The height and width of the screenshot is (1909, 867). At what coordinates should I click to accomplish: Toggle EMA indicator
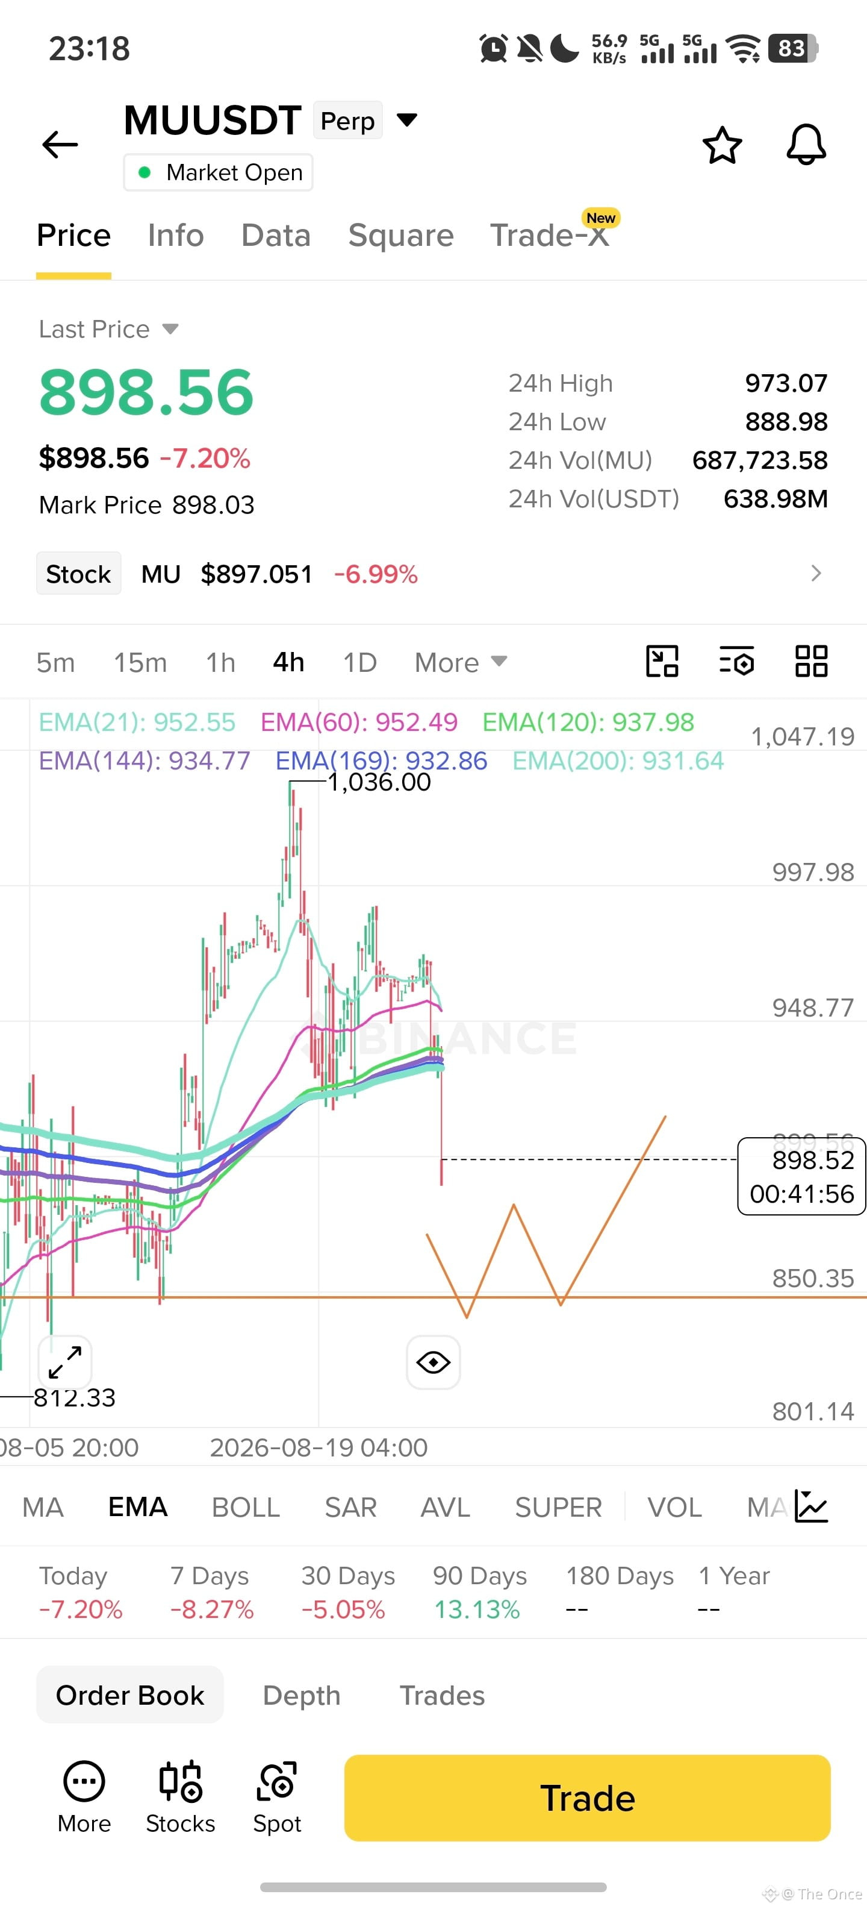pyautogui.click(x=138, y=1506)
